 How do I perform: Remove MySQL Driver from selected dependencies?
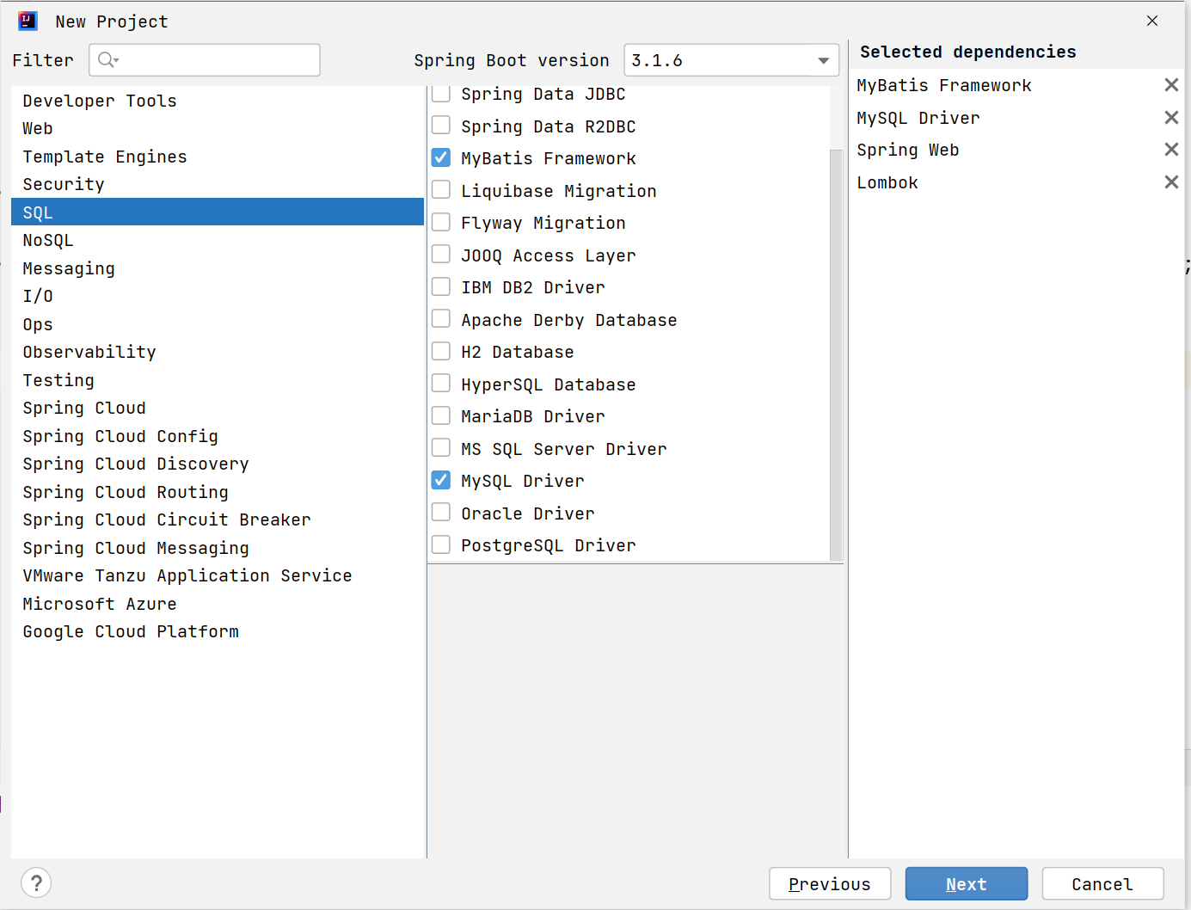point(1170,118)
